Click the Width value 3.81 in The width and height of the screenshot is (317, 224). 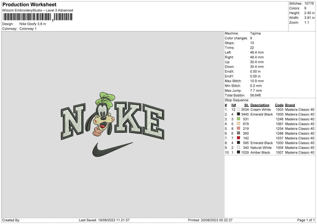click(x=309, y=18)
